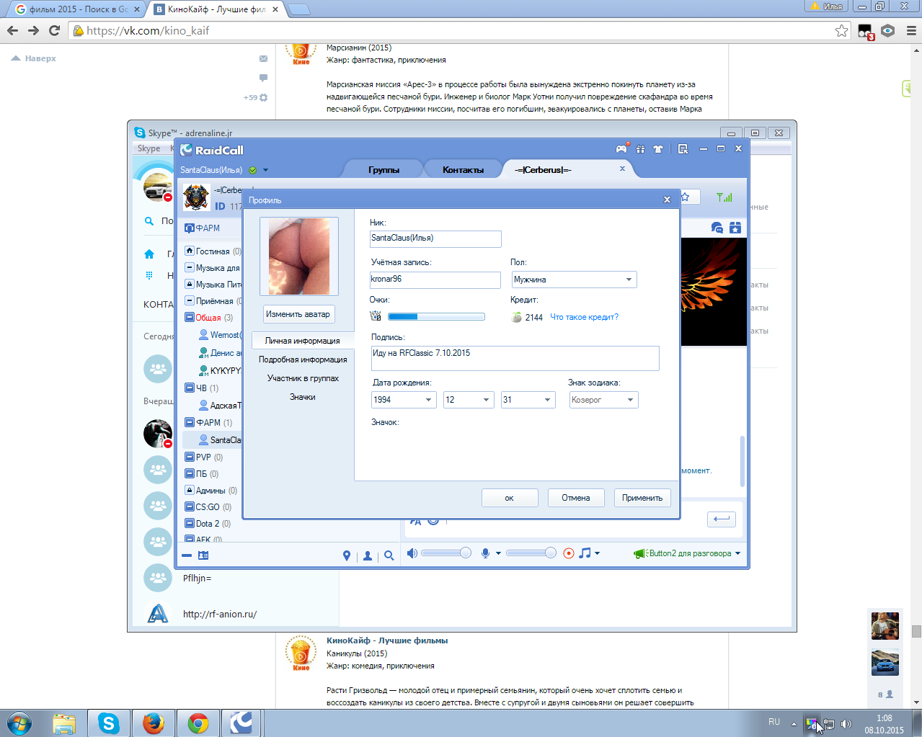Select the Личная информация profile section

pos(302,341)
